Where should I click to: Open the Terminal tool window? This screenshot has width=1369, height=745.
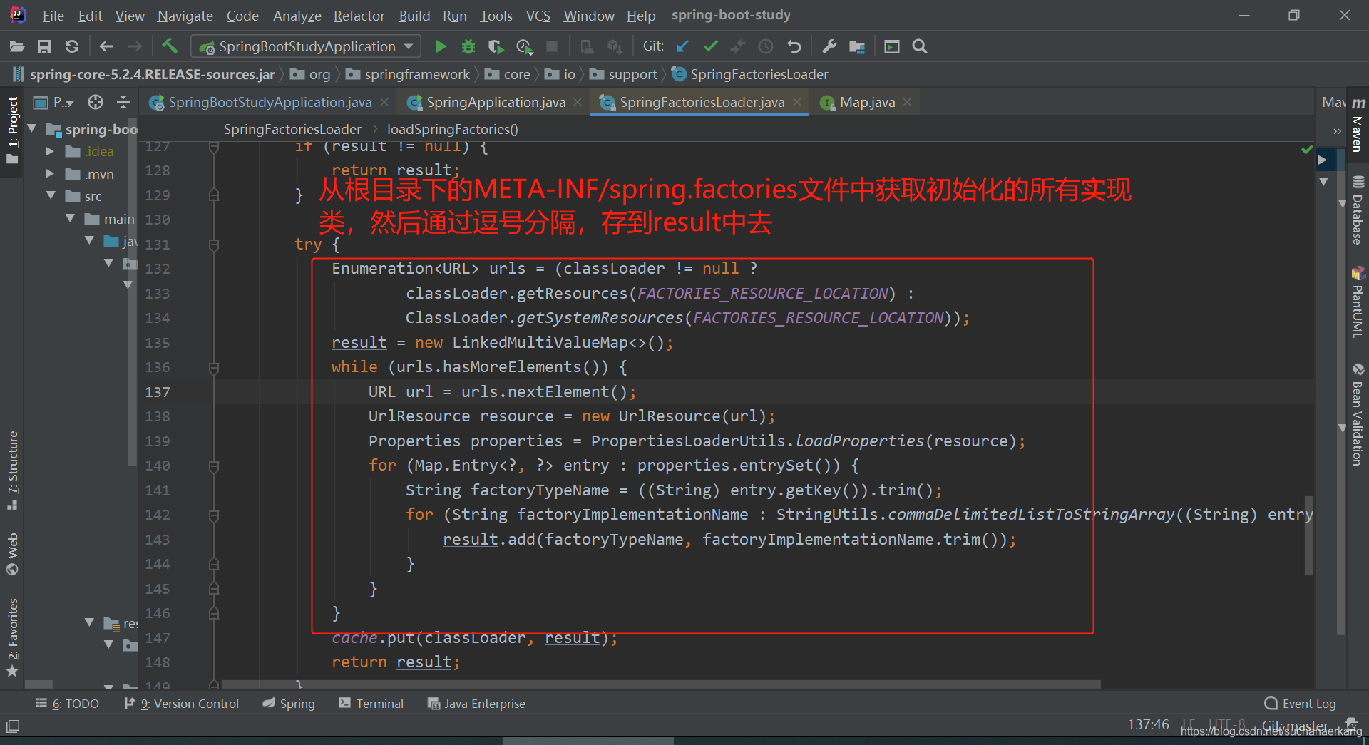coord(371,704)
